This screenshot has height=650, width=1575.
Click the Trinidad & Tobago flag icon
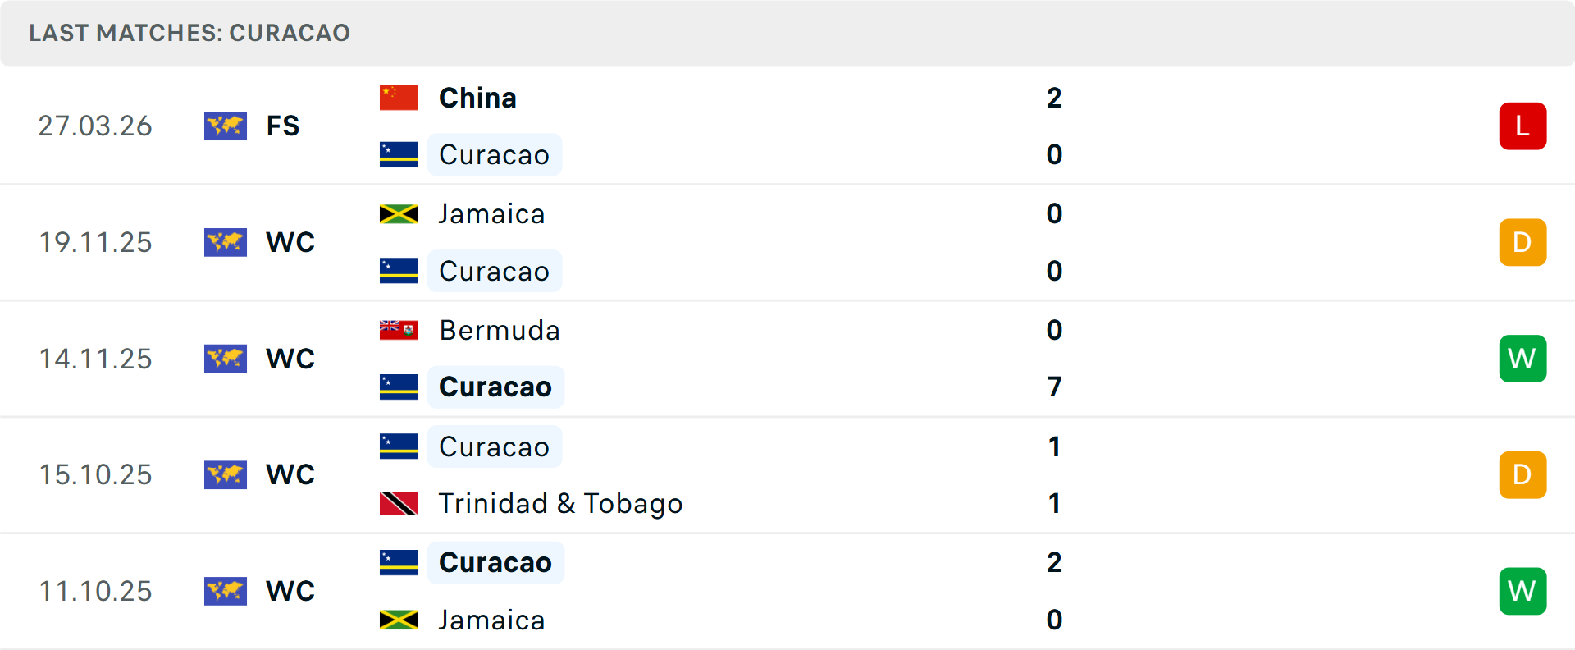(x=399, y=503)
